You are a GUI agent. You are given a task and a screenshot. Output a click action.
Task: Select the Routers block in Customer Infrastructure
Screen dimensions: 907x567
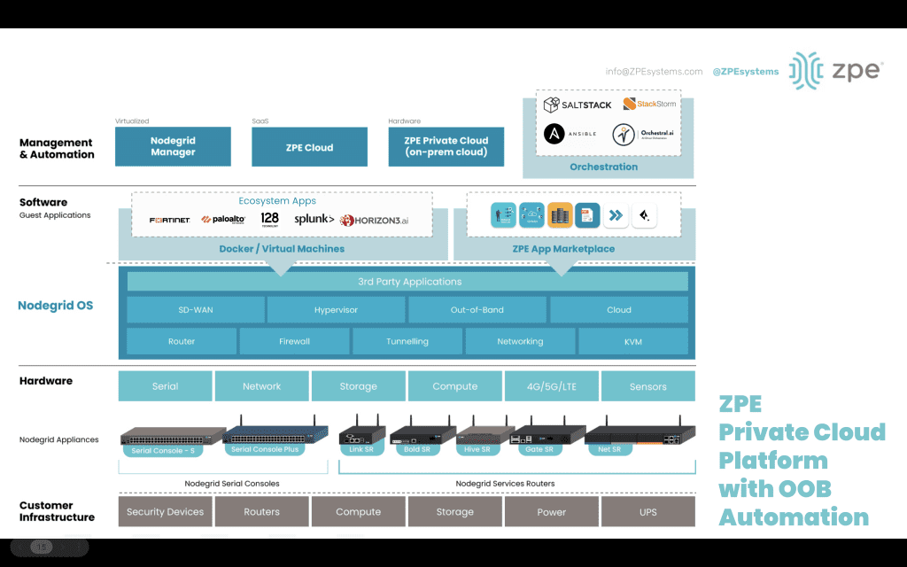(262, 511)
